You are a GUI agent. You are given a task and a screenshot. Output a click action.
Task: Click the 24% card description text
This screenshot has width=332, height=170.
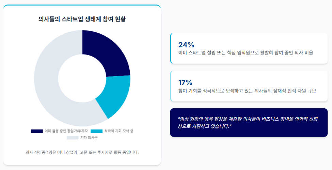[246, 53]
